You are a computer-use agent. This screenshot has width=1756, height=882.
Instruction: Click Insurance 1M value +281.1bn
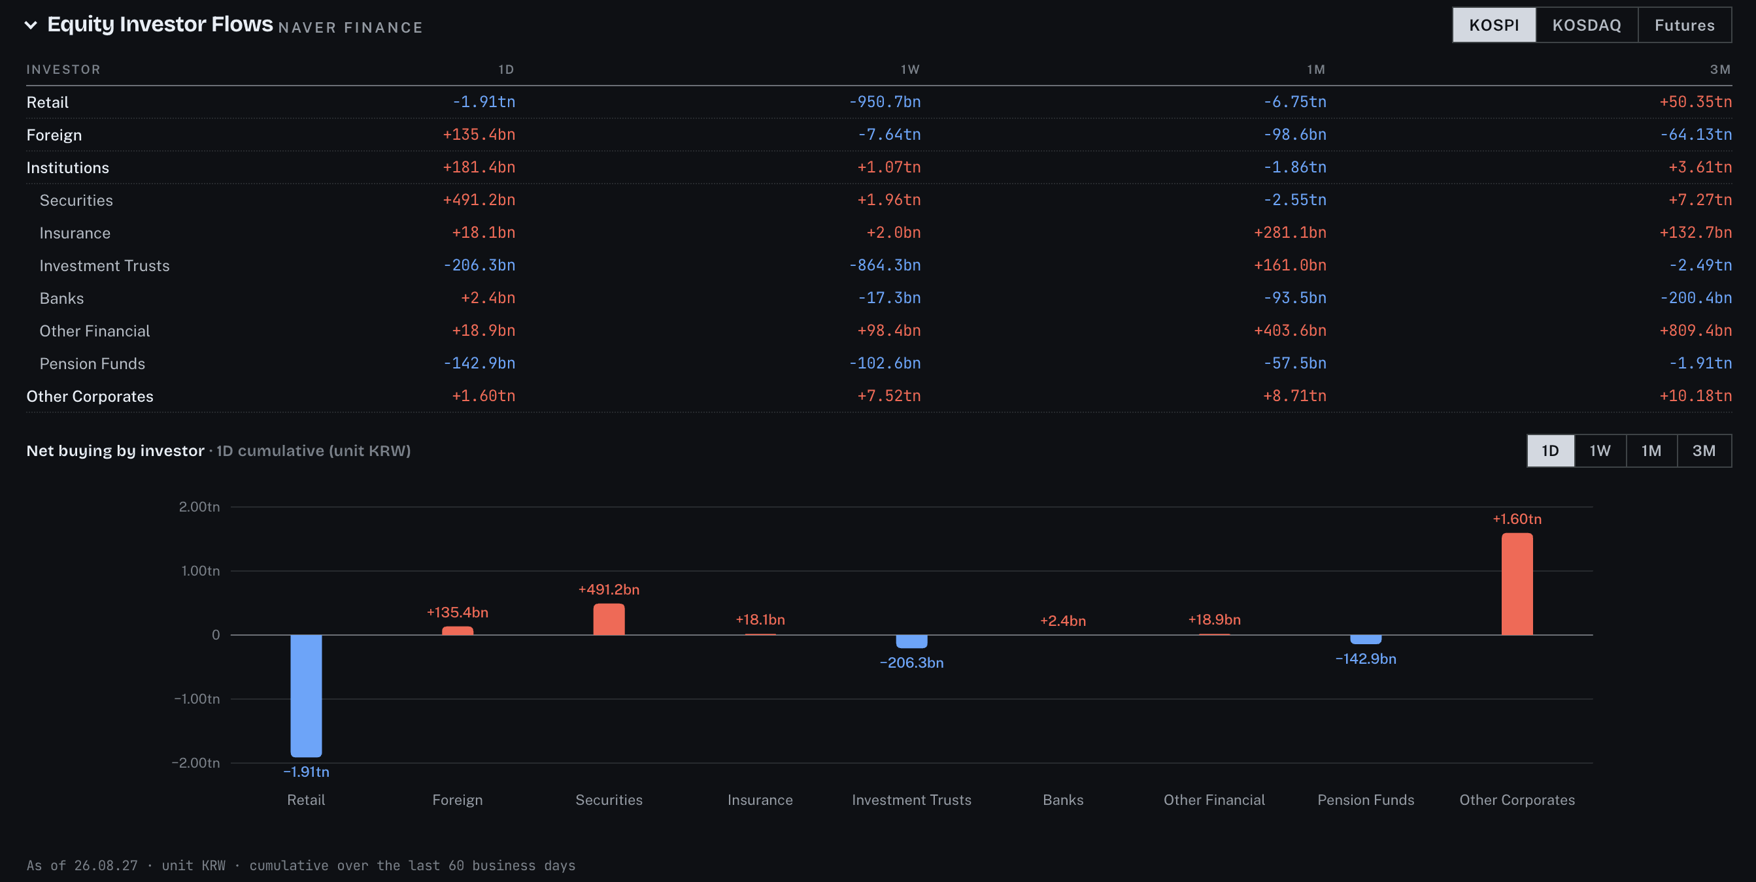click(x=1290, y=233)
